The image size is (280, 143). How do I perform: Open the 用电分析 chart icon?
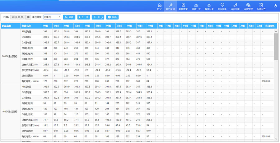coord(196,6)
